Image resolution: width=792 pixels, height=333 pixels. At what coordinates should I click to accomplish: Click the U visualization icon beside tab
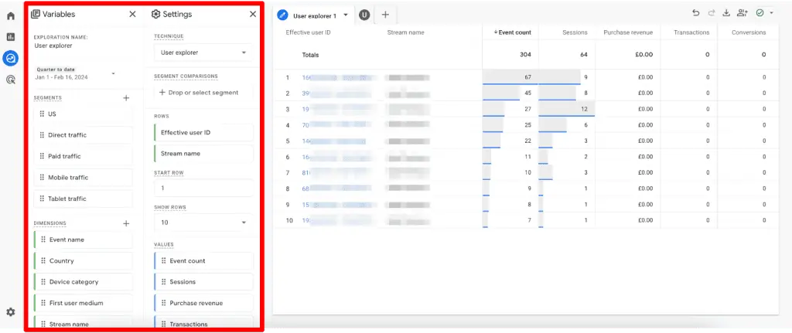tap(364, 15)
